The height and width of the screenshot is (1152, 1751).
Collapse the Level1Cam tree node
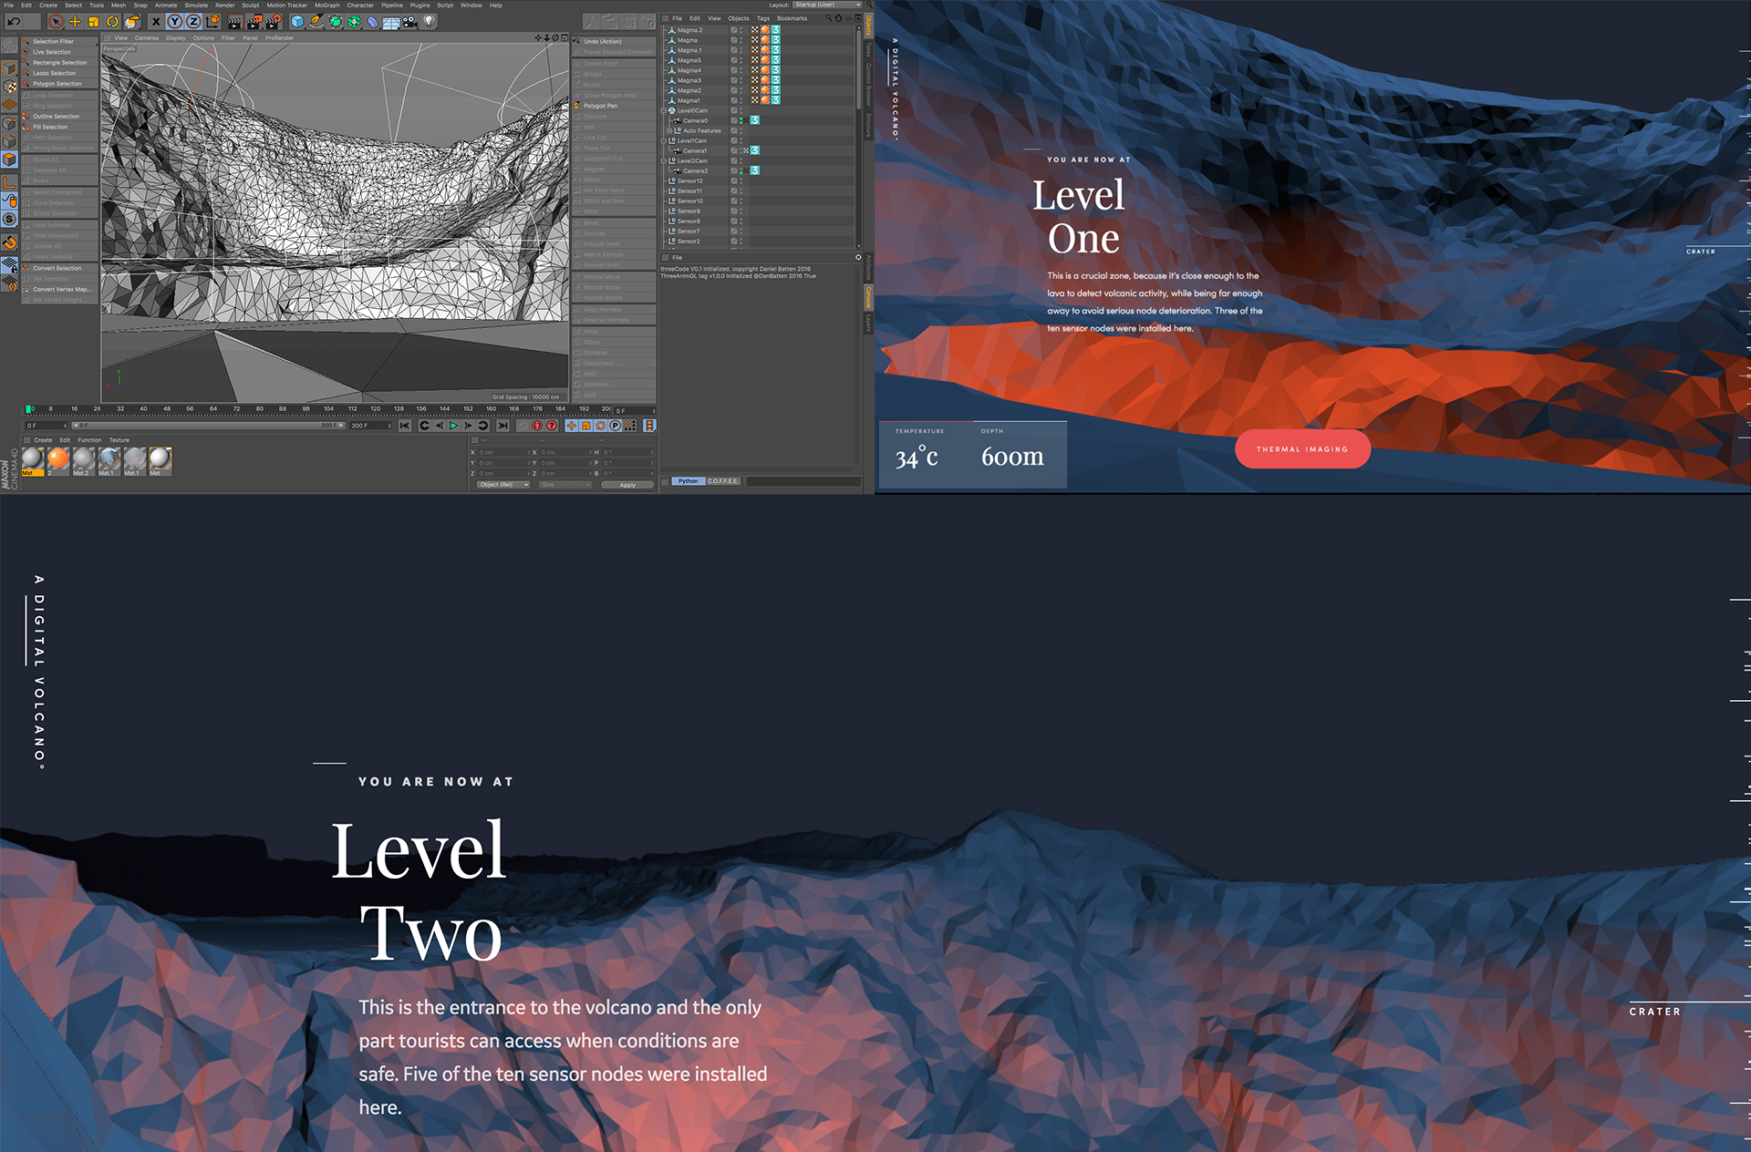pyautogui.click(x=663, y=140)
